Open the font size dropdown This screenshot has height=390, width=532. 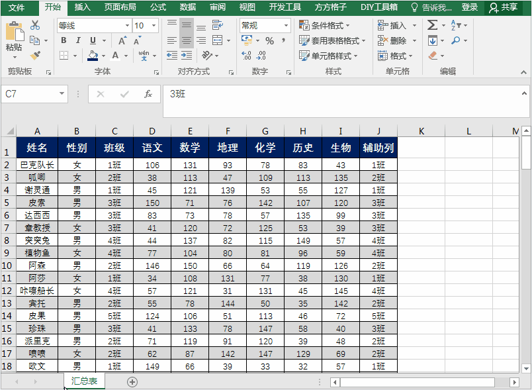[154, 25]
